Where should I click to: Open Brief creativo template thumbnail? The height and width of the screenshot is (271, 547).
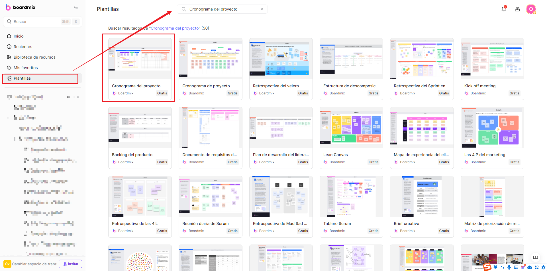click(x=422, y=196)
